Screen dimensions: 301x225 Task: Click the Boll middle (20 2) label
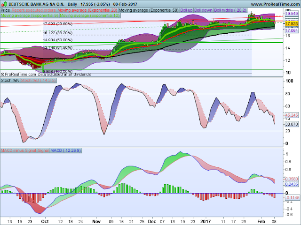click(230, 10)
